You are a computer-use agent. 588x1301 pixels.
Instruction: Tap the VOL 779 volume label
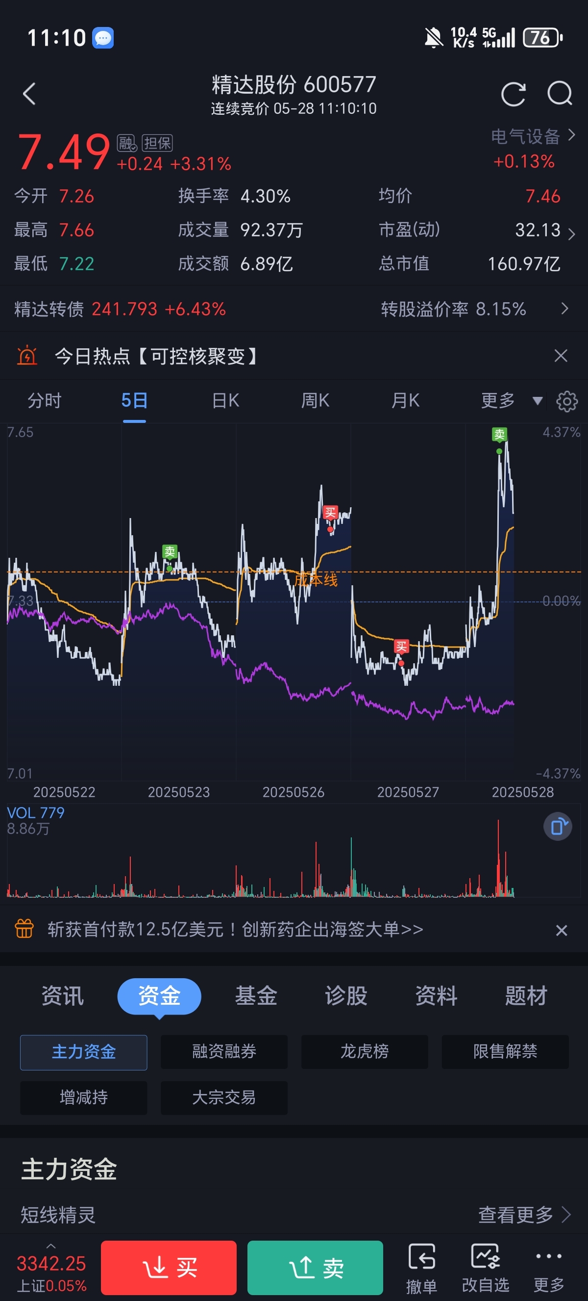[35, 812]
